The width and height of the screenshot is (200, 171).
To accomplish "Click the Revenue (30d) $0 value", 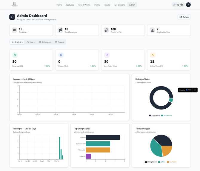I will point(14,61).
